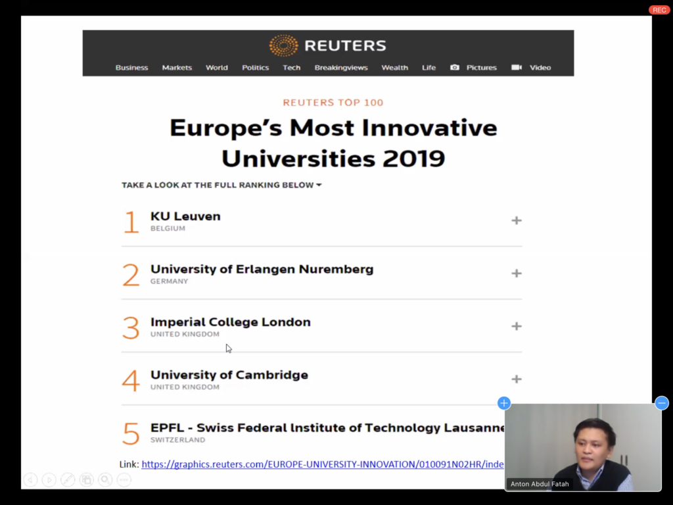The image size is (673, 505).
Task: Click the orange rank number 4
Action: [131, 381]
